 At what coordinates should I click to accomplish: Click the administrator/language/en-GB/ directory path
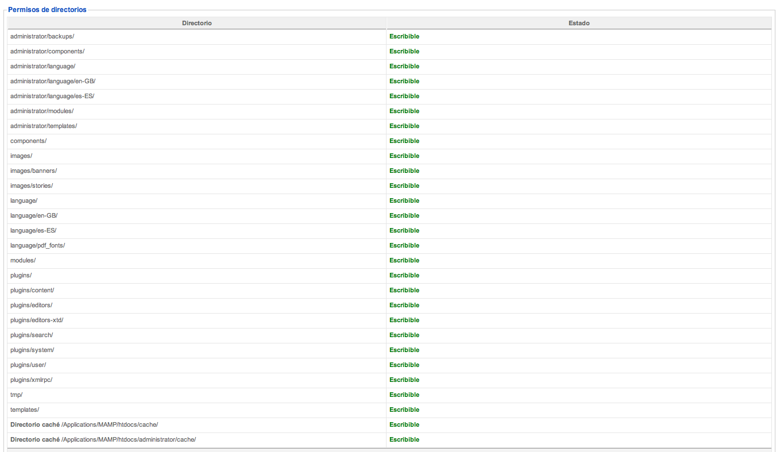click(x=53, y=81)
